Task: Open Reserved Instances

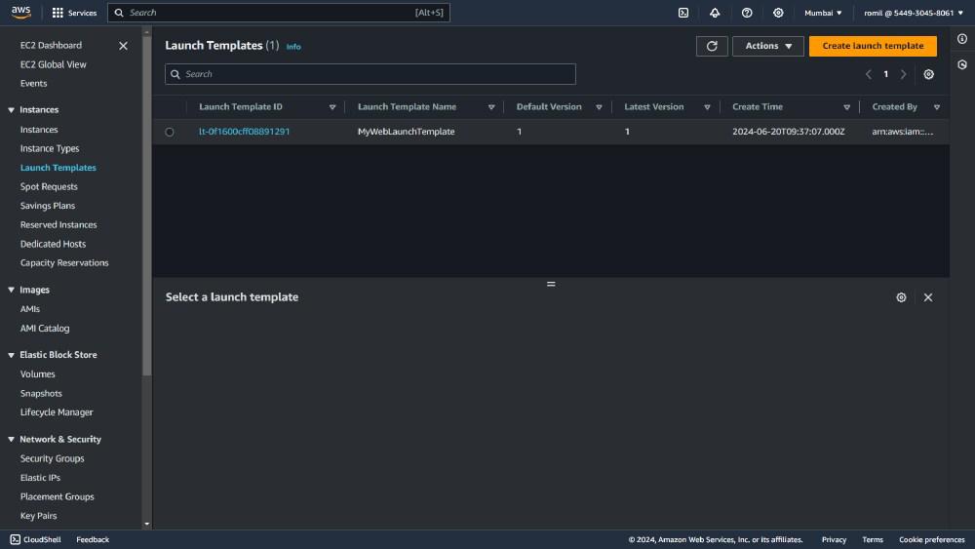Action: coord(58,224)
